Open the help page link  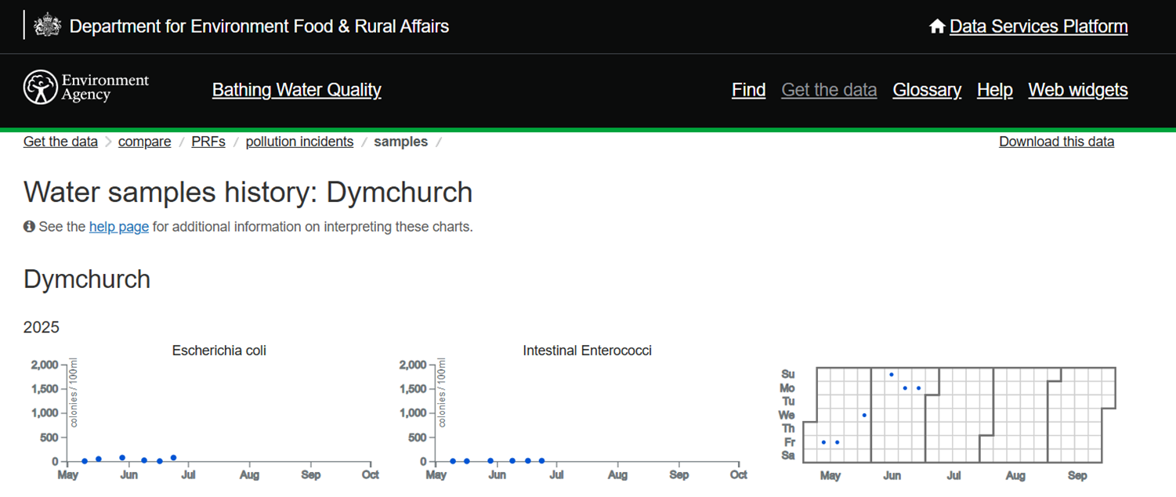pyautogui.click(x=119, y=227)
